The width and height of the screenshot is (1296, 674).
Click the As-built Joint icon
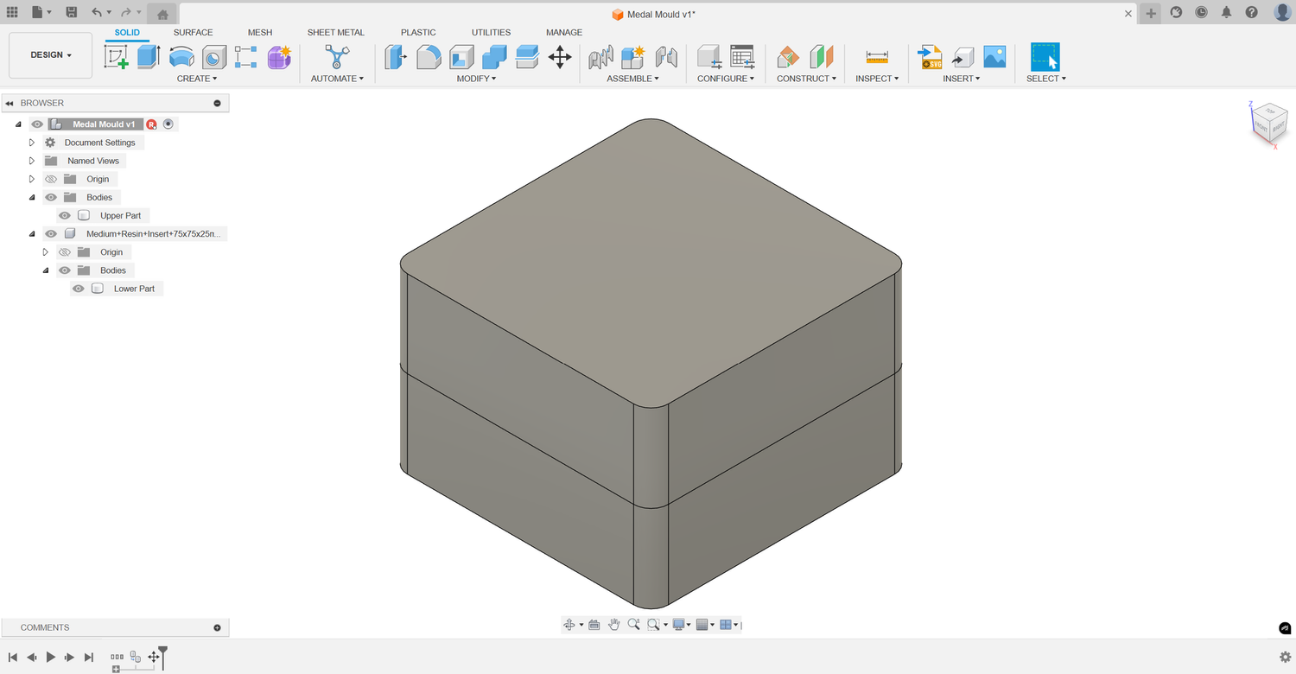click(666, 57)
